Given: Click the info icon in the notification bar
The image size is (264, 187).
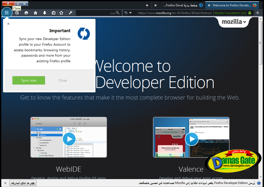Looking at the screenshot, I should [x=259, y=183].
